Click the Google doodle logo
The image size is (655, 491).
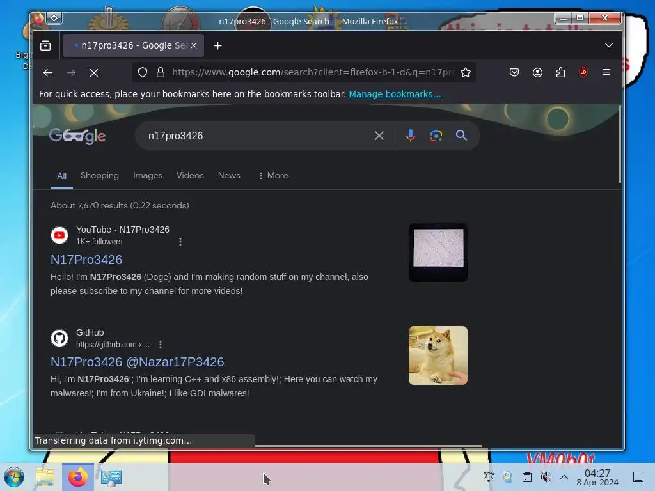[x=77, y=136]
